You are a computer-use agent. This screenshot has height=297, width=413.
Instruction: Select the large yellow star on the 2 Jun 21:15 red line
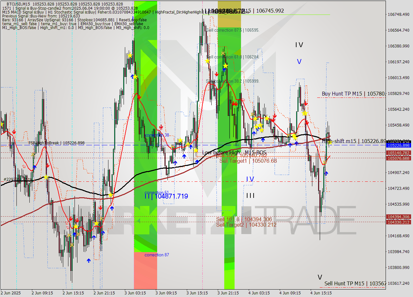(111, 194)
